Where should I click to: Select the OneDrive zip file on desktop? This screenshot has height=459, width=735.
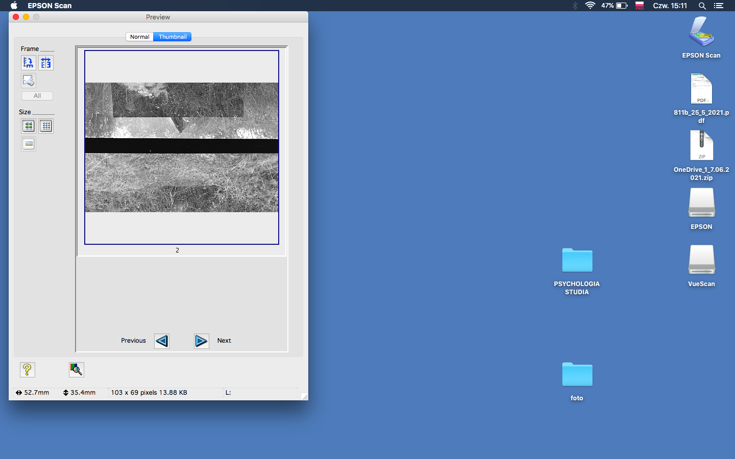click(x=701, y=146)
